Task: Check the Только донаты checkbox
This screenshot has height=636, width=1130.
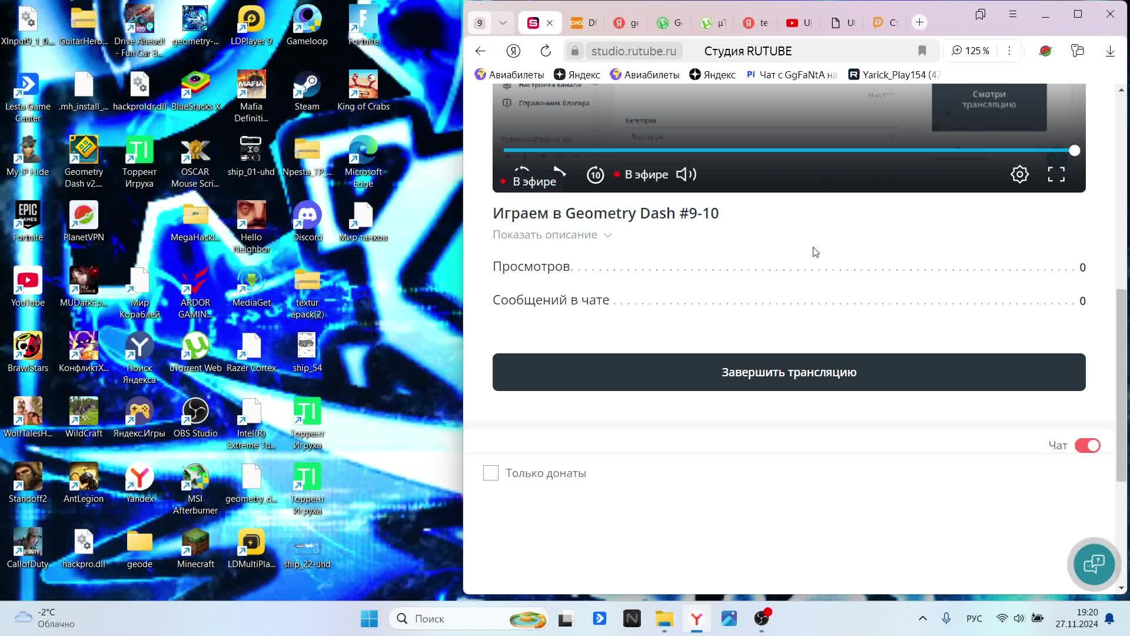Action: tap(491, 473)
